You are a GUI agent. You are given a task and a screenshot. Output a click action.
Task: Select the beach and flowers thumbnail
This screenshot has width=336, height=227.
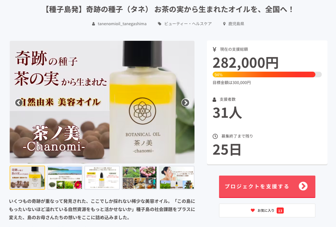[x=65, y=178]
